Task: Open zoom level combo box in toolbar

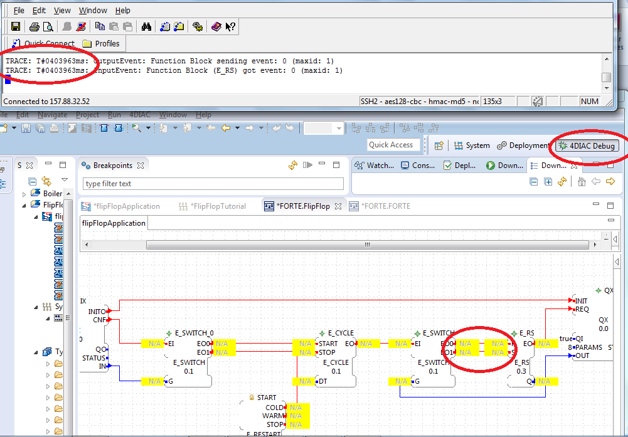Action: 324,128
